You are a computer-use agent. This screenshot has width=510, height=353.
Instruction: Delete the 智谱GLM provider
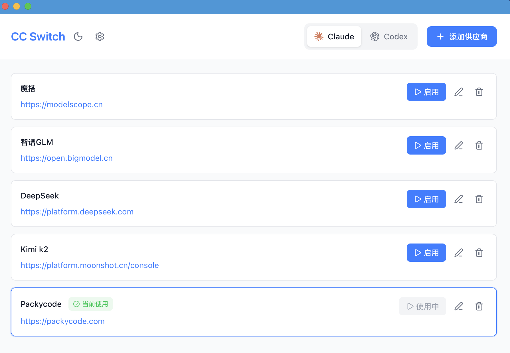[x=479, y=145]
